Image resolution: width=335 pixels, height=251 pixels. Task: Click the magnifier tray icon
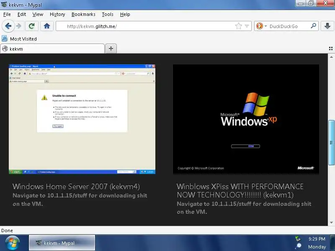(x=298, y=246)
